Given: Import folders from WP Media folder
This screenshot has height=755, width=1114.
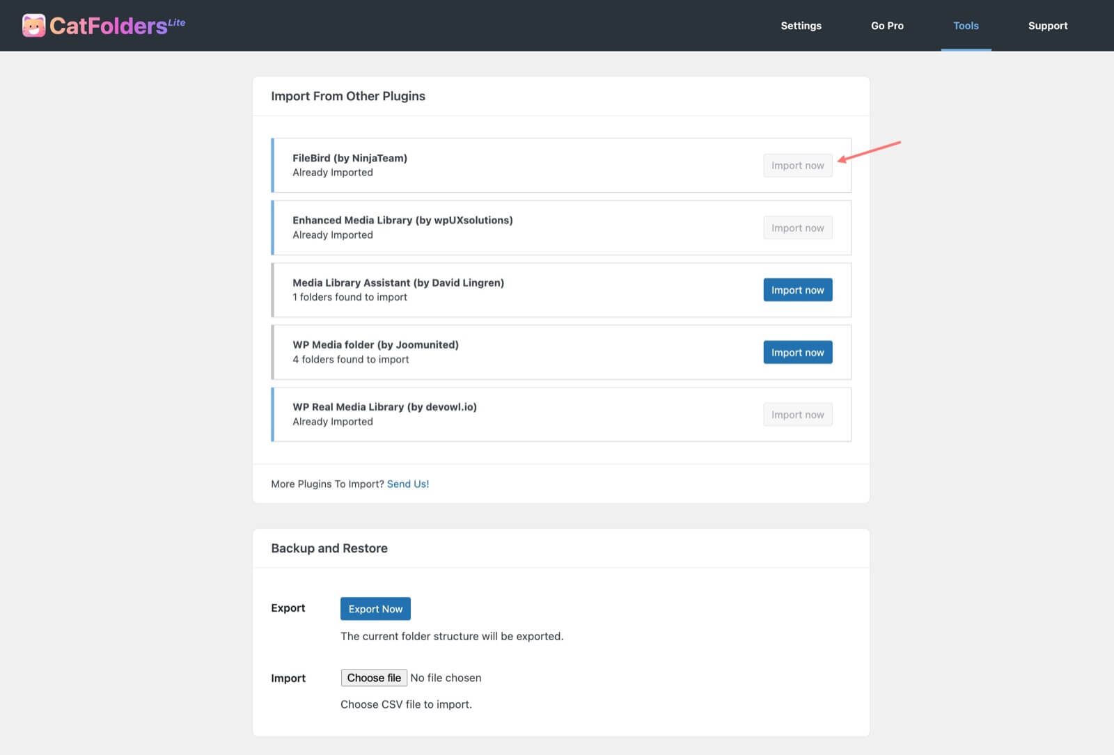Looking at the screenshot, I should pyautogui.click(x=797, y=352).
